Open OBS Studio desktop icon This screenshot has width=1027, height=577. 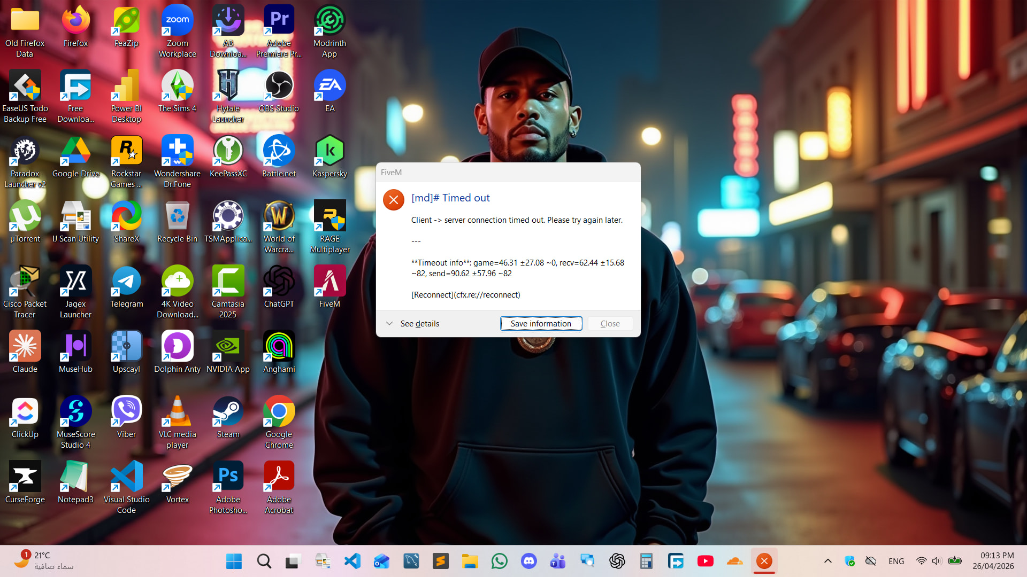pos(279,91)
